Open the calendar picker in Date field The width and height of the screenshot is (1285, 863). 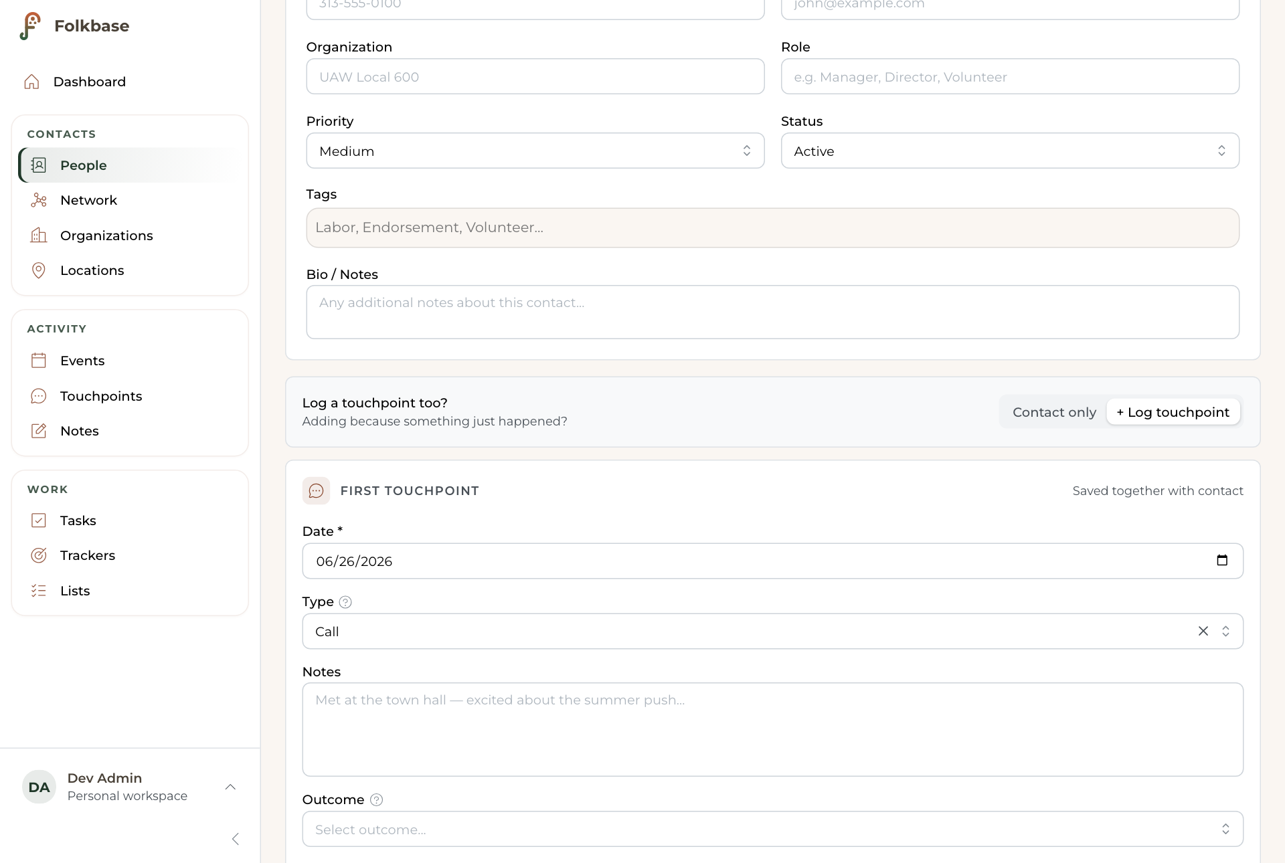pyautogui.click(x=1222, y=561)
